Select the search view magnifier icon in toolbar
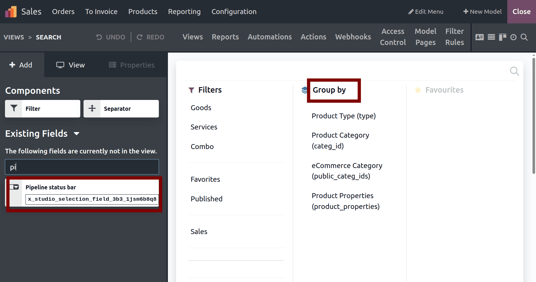536x282 pixels. point(524,37)
